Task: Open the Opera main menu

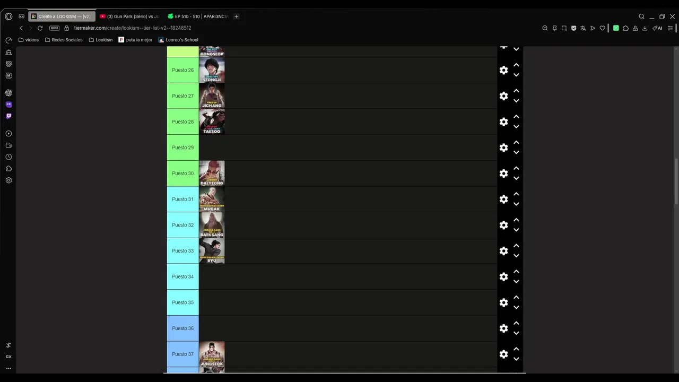Action: (x=8, y=16)
